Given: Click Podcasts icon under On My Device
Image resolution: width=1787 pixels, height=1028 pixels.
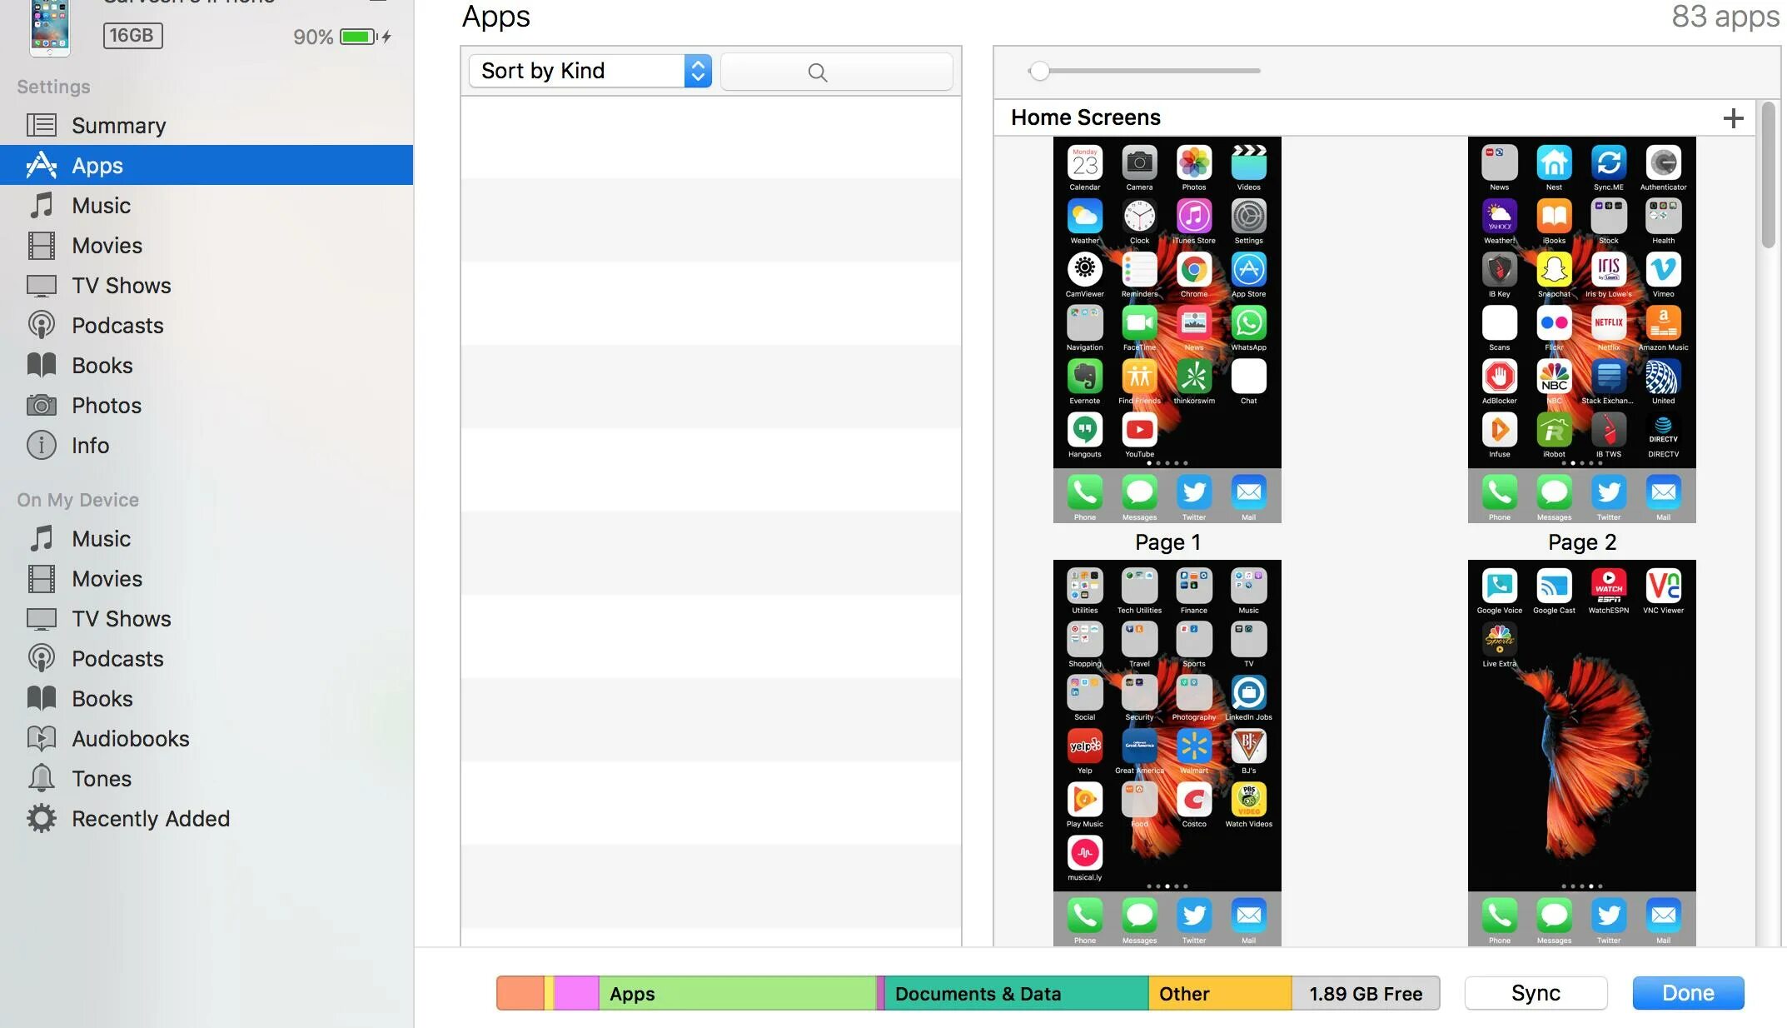Looking at the screenshot, I should (41, 658).
